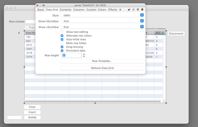
Task: Enable Allow text editing checkbox
Action: (62, 32)
